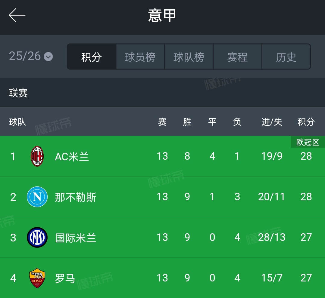Switch to the 积分 tab
The width and height of the screenshot is (325, 298).
(x=91, y=57)
